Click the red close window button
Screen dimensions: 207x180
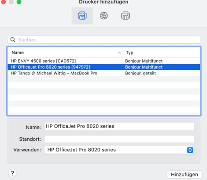coord(4,2)
